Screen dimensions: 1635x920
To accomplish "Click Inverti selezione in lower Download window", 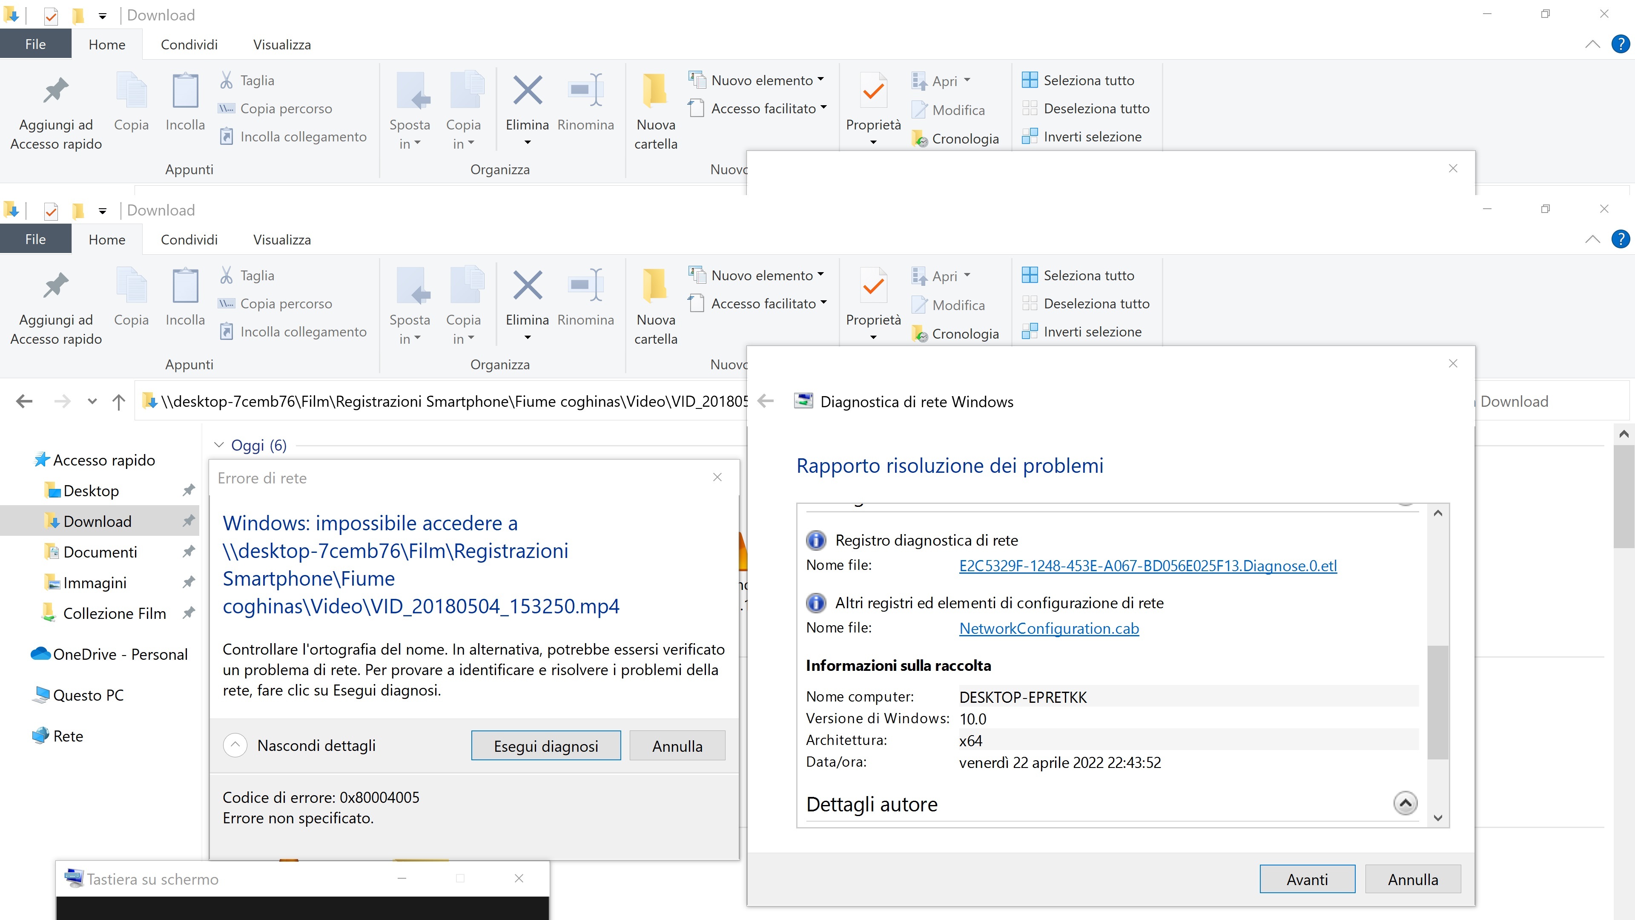I will point(1082,331).
